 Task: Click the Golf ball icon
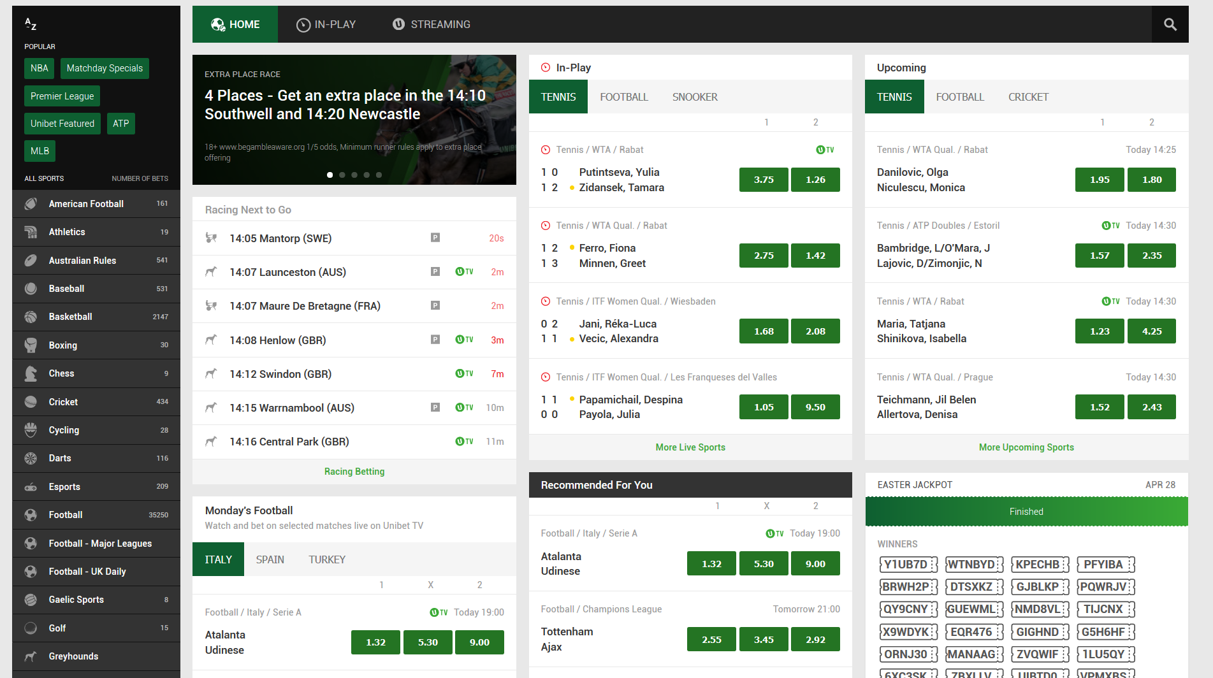tap(31, 628)
